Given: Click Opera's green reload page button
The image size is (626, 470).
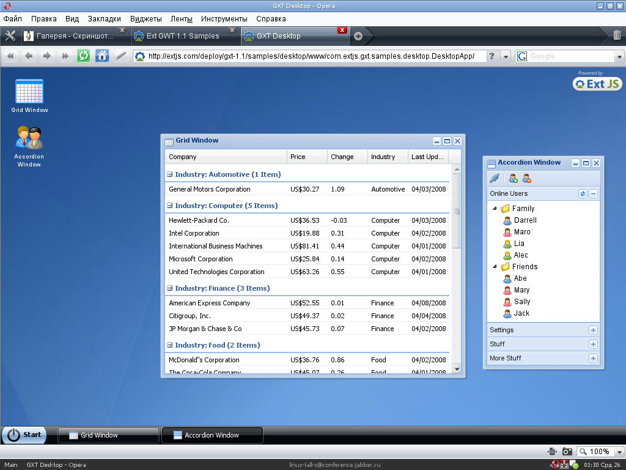Looking at the screenshot, I should tap(83, 56).
